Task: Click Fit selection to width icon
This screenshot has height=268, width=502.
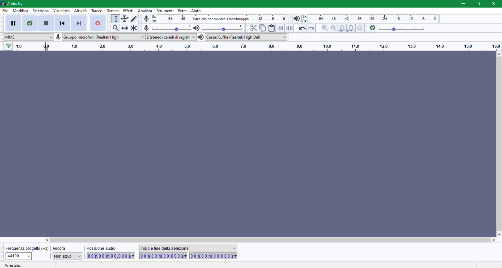Action: (x=342, y=28)
